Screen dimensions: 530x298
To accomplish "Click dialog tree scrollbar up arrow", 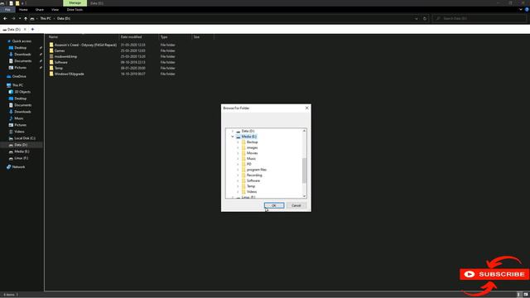I will click(304, 131).
